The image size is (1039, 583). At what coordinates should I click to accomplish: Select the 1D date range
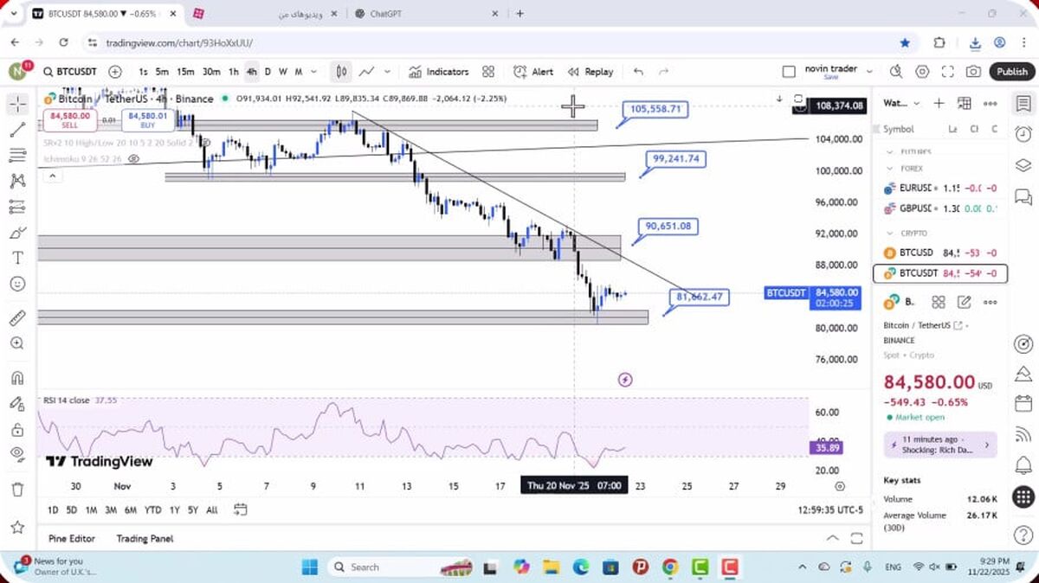(x=53, y=510)
